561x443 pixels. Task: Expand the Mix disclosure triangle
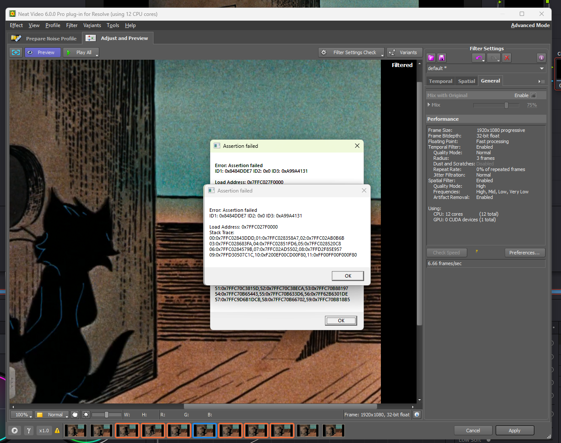point(429,105)
